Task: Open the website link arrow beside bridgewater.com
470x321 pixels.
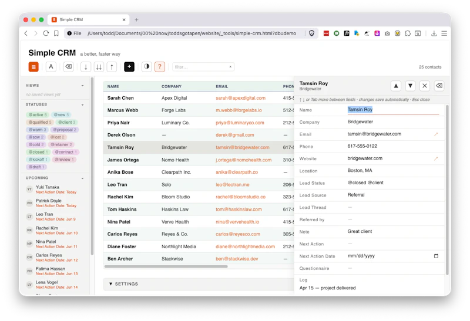Action: pyautogui.click(x=436, y=158)
